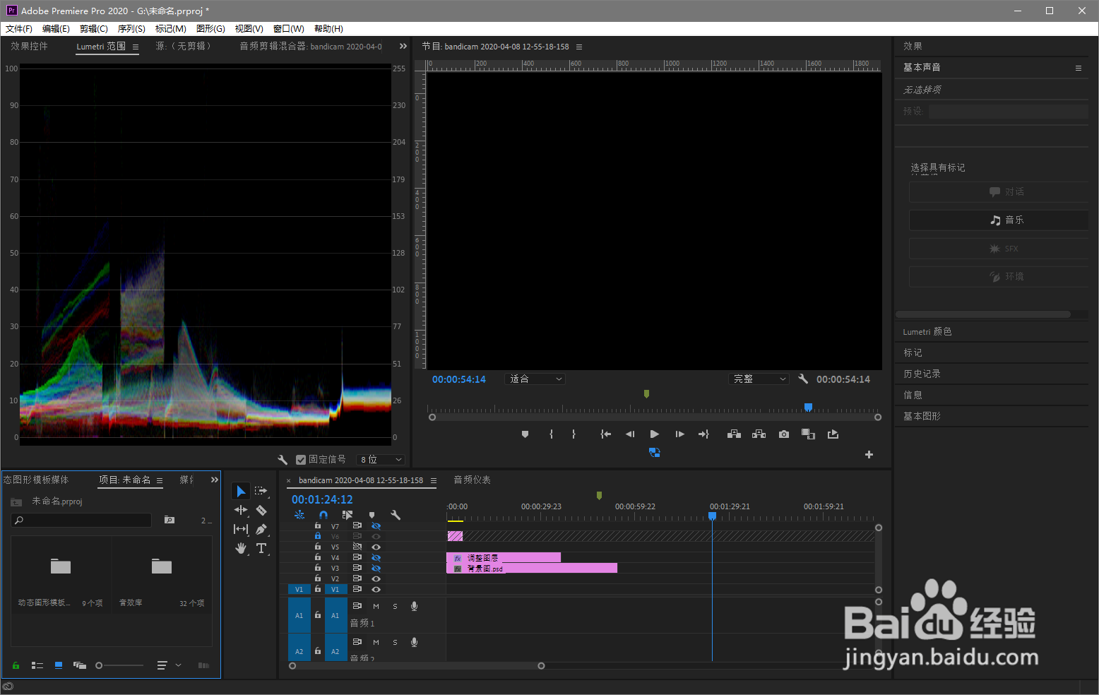Click Mark Out button in Program monitor
Viewport: 1099px width, 695px height.
pos(574,434)
